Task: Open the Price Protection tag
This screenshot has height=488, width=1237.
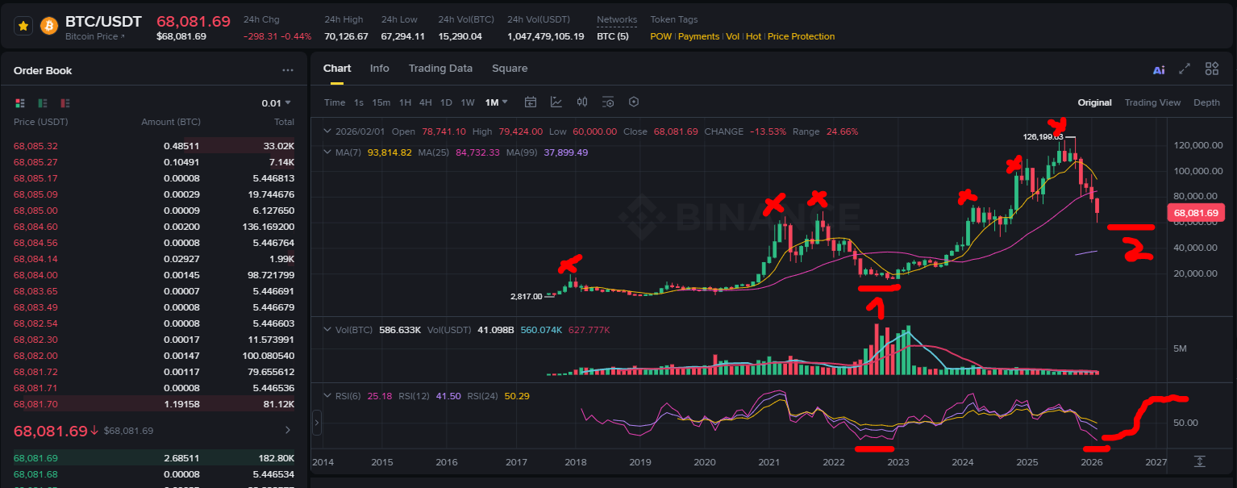Action: point(801,36)
